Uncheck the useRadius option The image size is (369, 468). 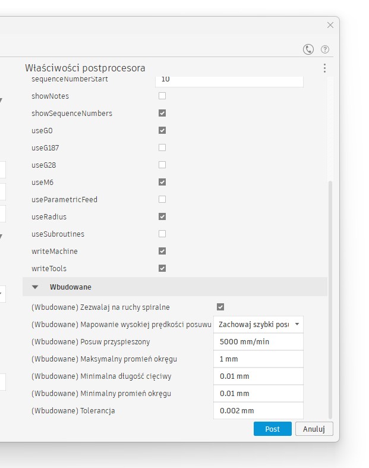[x=162, y=216]
